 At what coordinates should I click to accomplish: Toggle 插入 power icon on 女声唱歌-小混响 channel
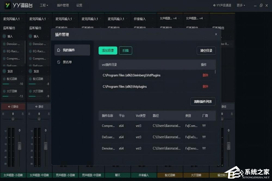[4, 36]
